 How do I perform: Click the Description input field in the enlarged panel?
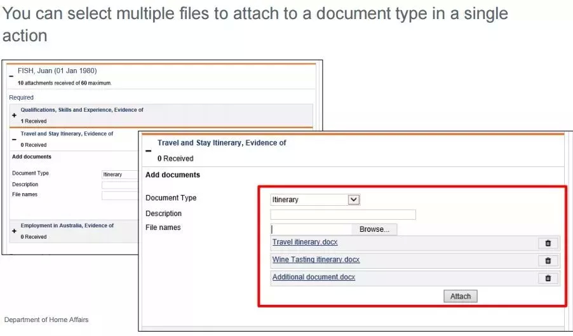click(343, 215)
